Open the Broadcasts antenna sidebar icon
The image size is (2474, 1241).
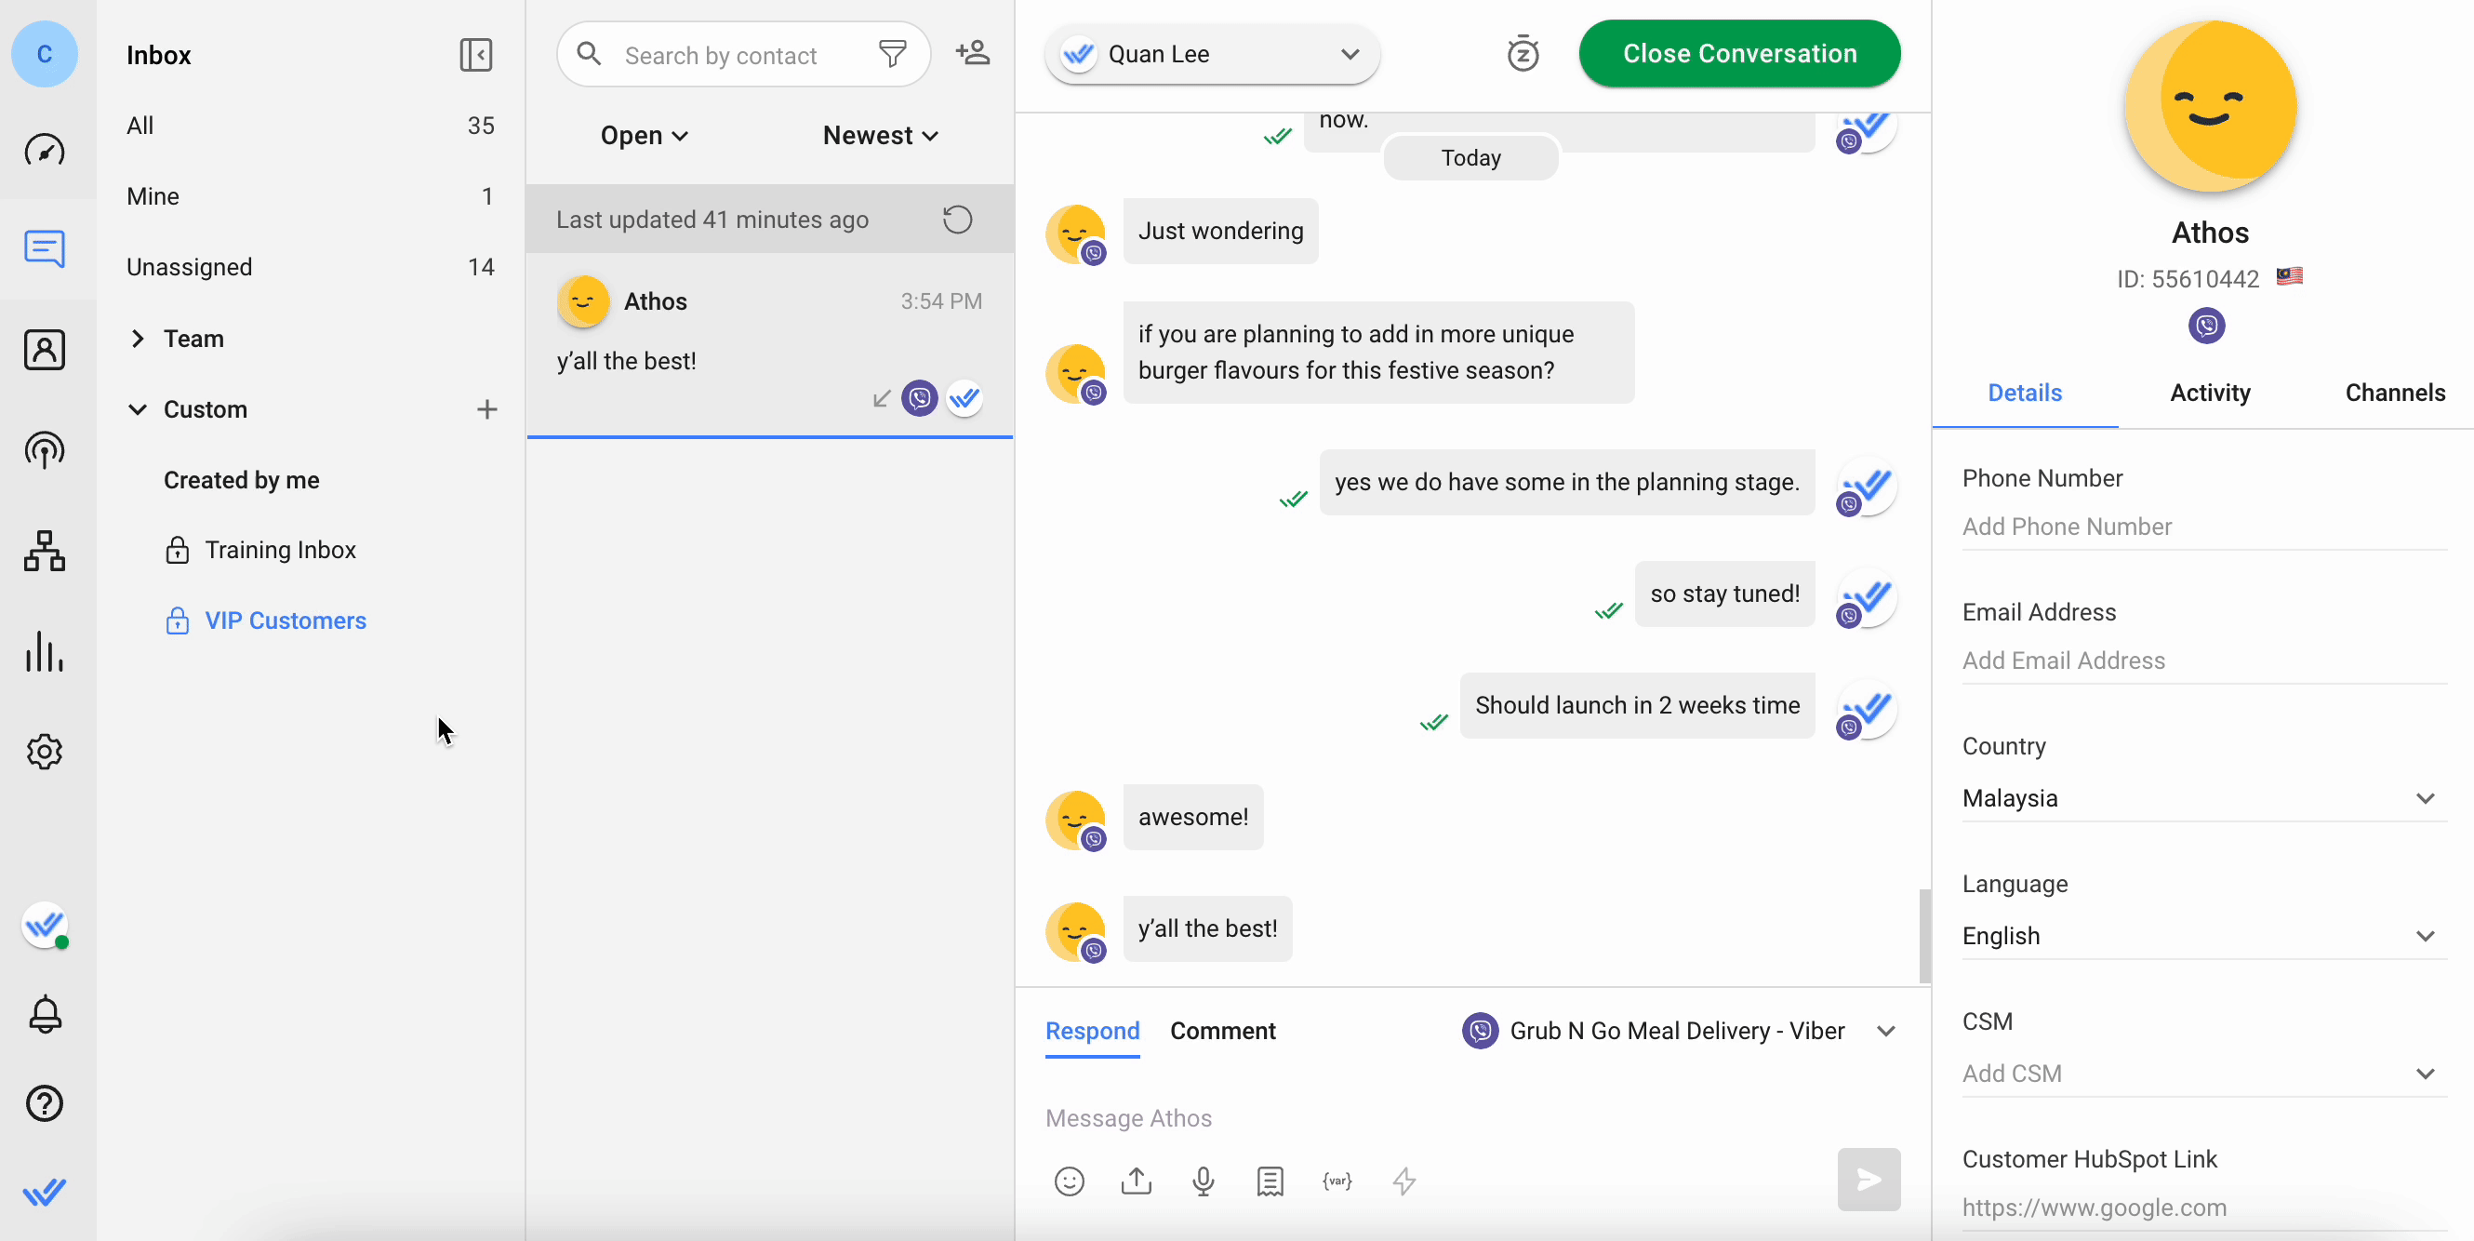(x=45, y=449)
